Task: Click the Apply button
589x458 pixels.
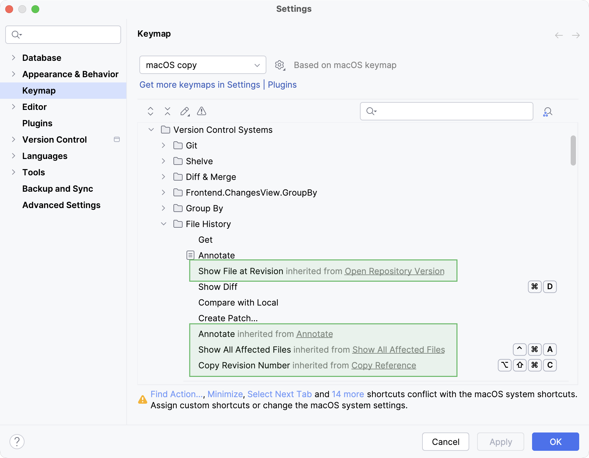Action: coord(500,442)
